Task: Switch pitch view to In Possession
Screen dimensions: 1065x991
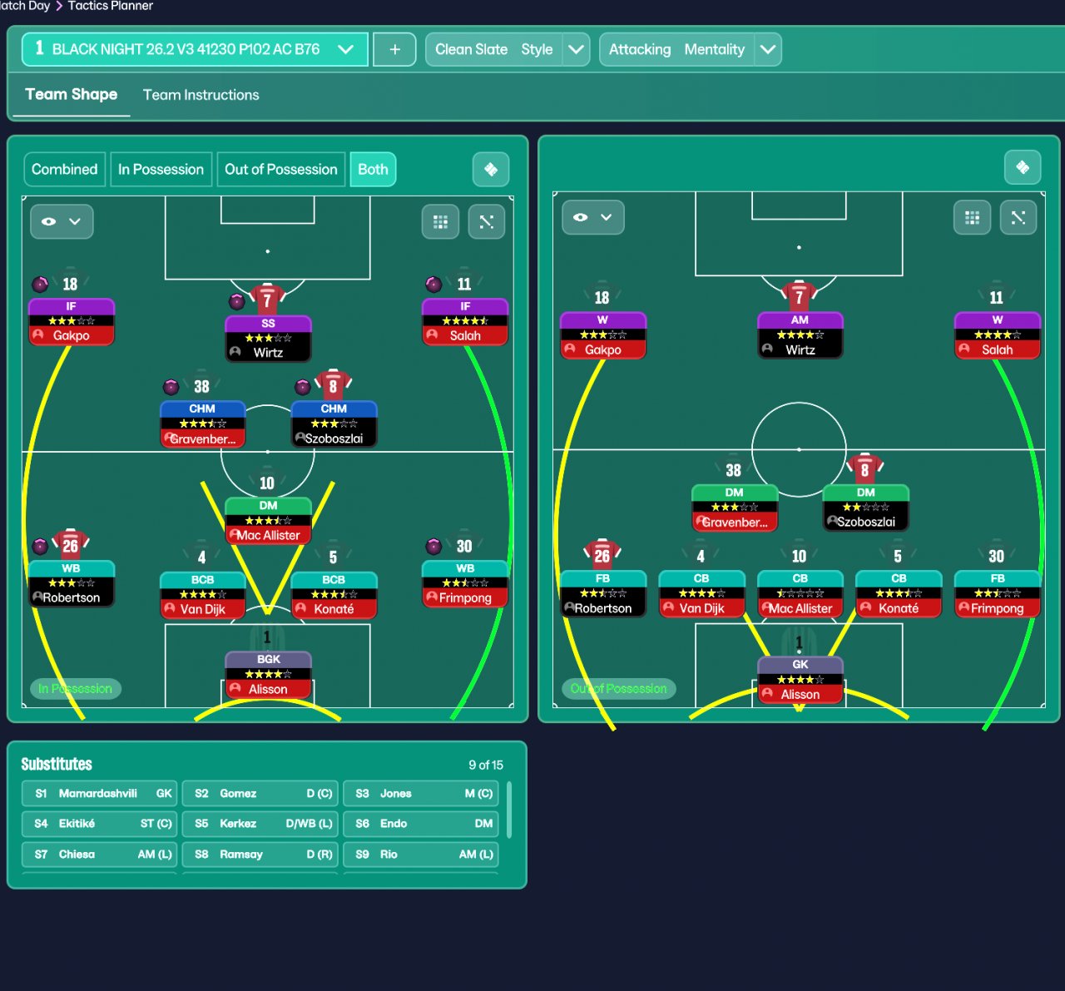Action: 161,169
